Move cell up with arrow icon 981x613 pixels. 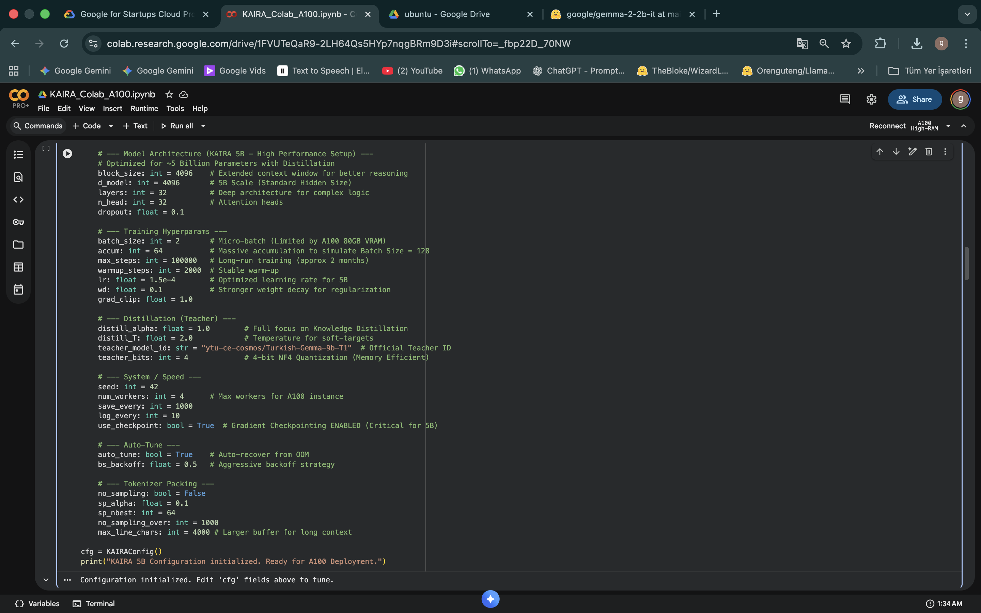879,152
